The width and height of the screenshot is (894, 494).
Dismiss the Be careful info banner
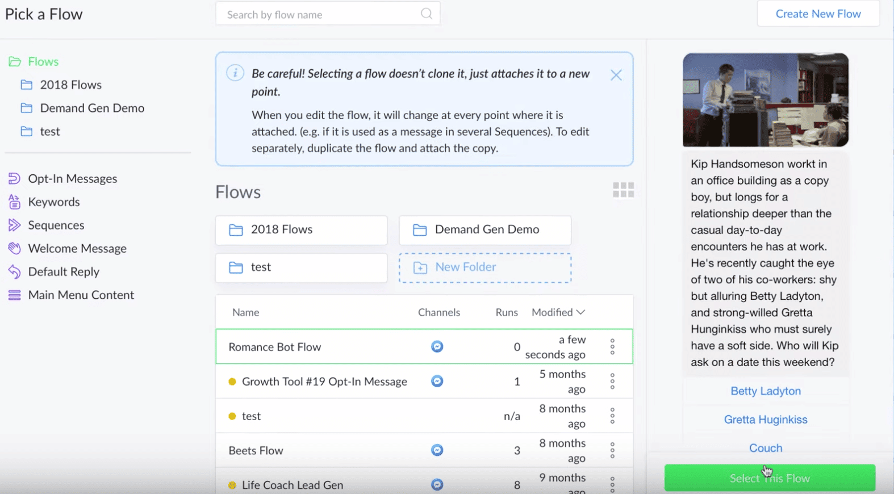click(x=616, y=75)
